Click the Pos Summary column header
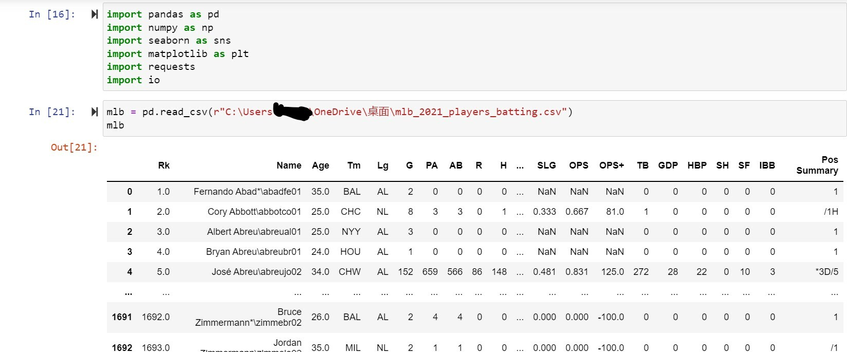This screenshot has height=352, width=847. (817, 165)
